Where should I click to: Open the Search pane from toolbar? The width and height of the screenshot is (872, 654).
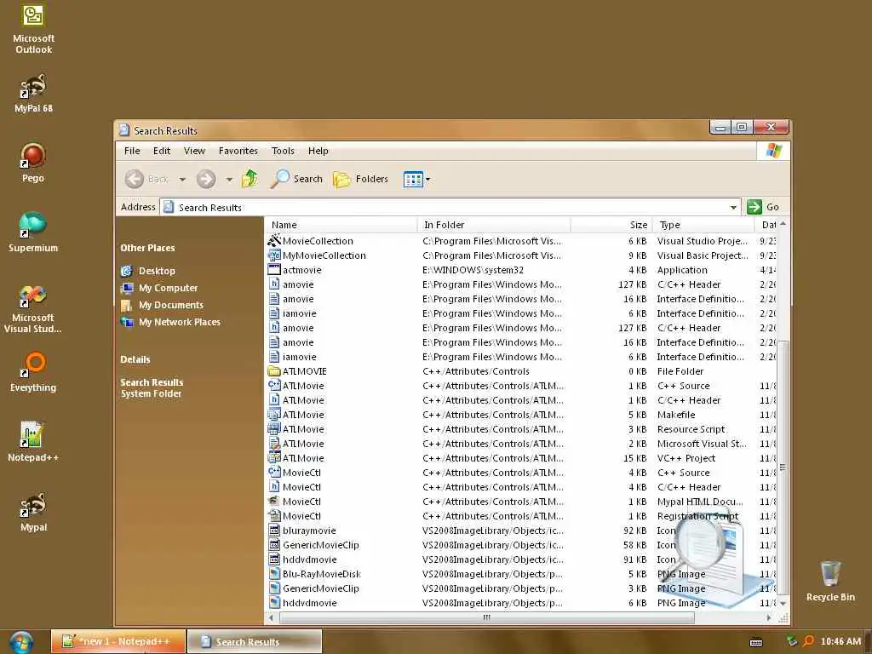click(296, 179)
